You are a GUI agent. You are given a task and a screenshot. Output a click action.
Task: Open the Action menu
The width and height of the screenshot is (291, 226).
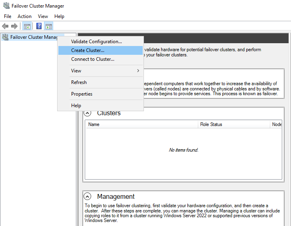(24, 16)
